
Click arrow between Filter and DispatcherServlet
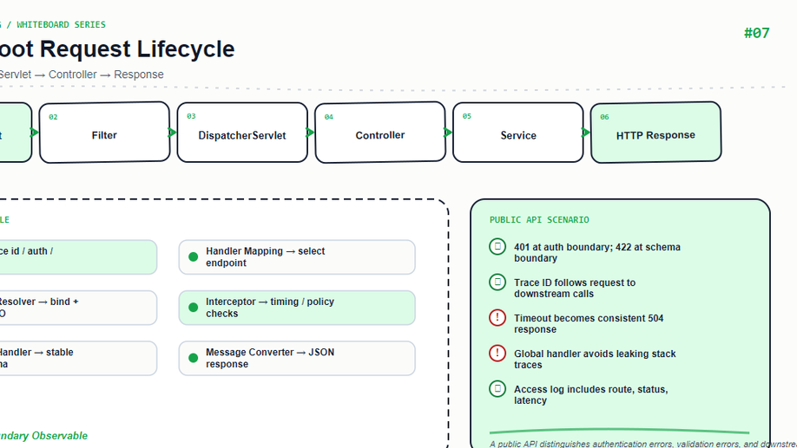click(172, 133)
